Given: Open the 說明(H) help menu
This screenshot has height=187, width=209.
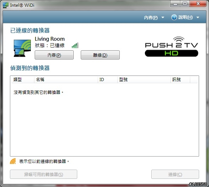Looking at the screenshot, I should click(x=185, y=17).
